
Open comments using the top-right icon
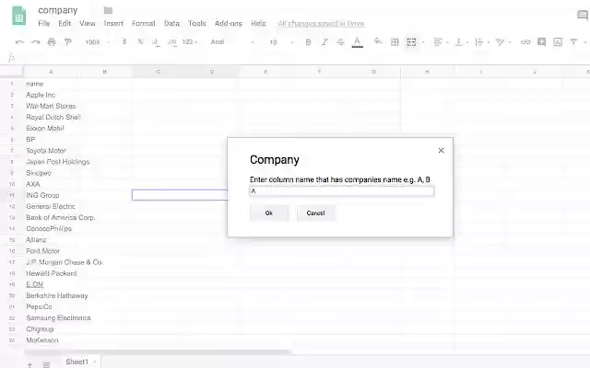pyautogui.click(x=583, y=15)
